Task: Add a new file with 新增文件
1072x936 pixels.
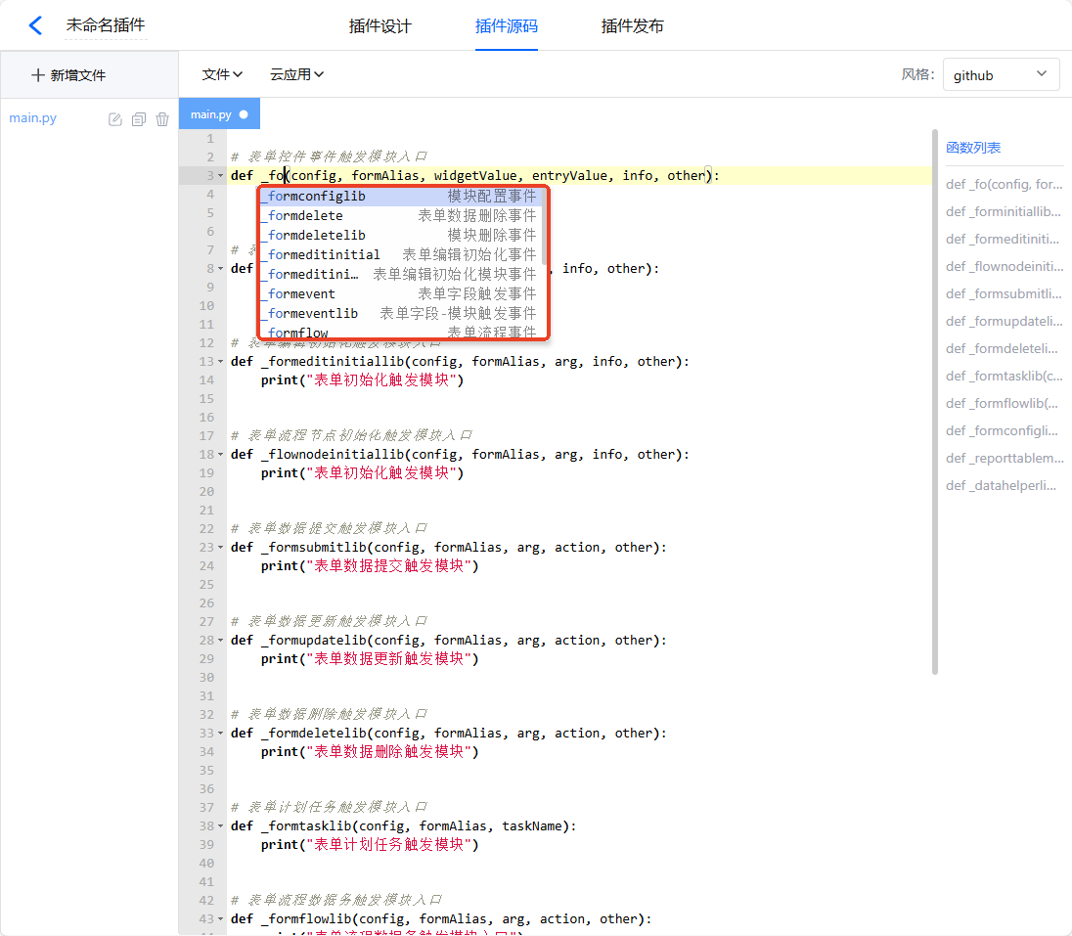Action: point(68,75)
